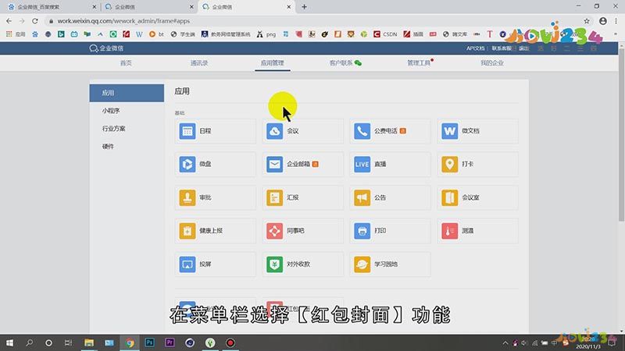This screenshot has width=625, height=351.
Task: Open 管理工具 navigation tab
Action: (419, 63)
